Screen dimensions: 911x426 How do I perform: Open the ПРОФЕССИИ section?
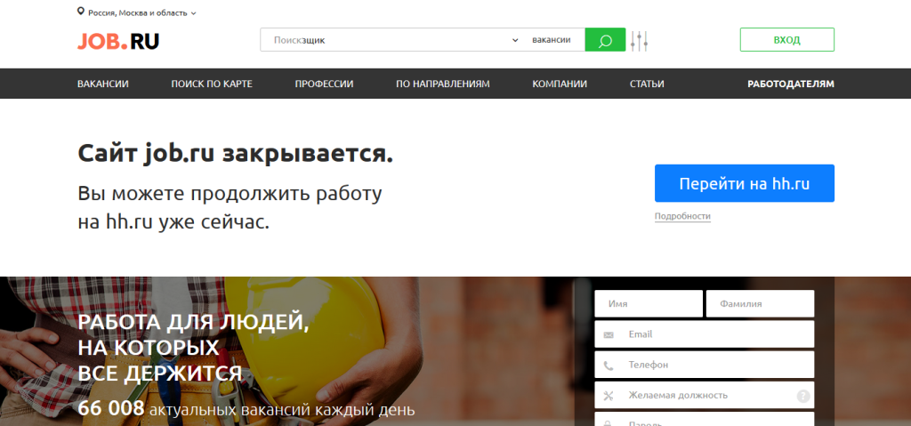click(324, 84)
